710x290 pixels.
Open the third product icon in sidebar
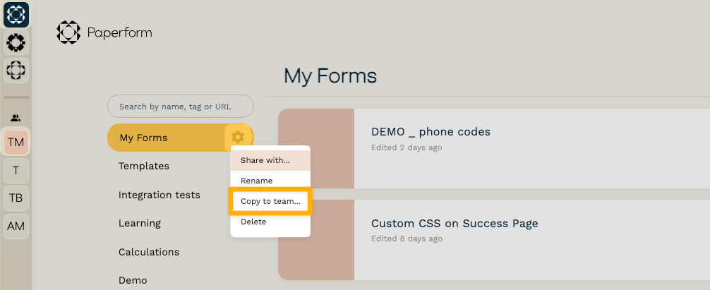pos(16,71)
